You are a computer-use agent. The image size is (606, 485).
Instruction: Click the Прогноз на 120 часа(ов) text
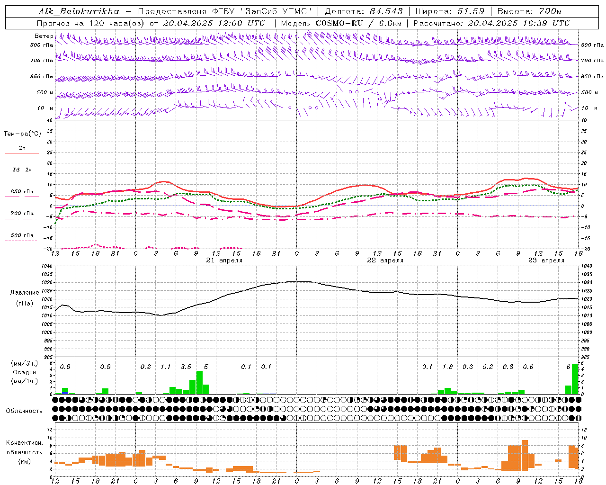tap(91, 23)
